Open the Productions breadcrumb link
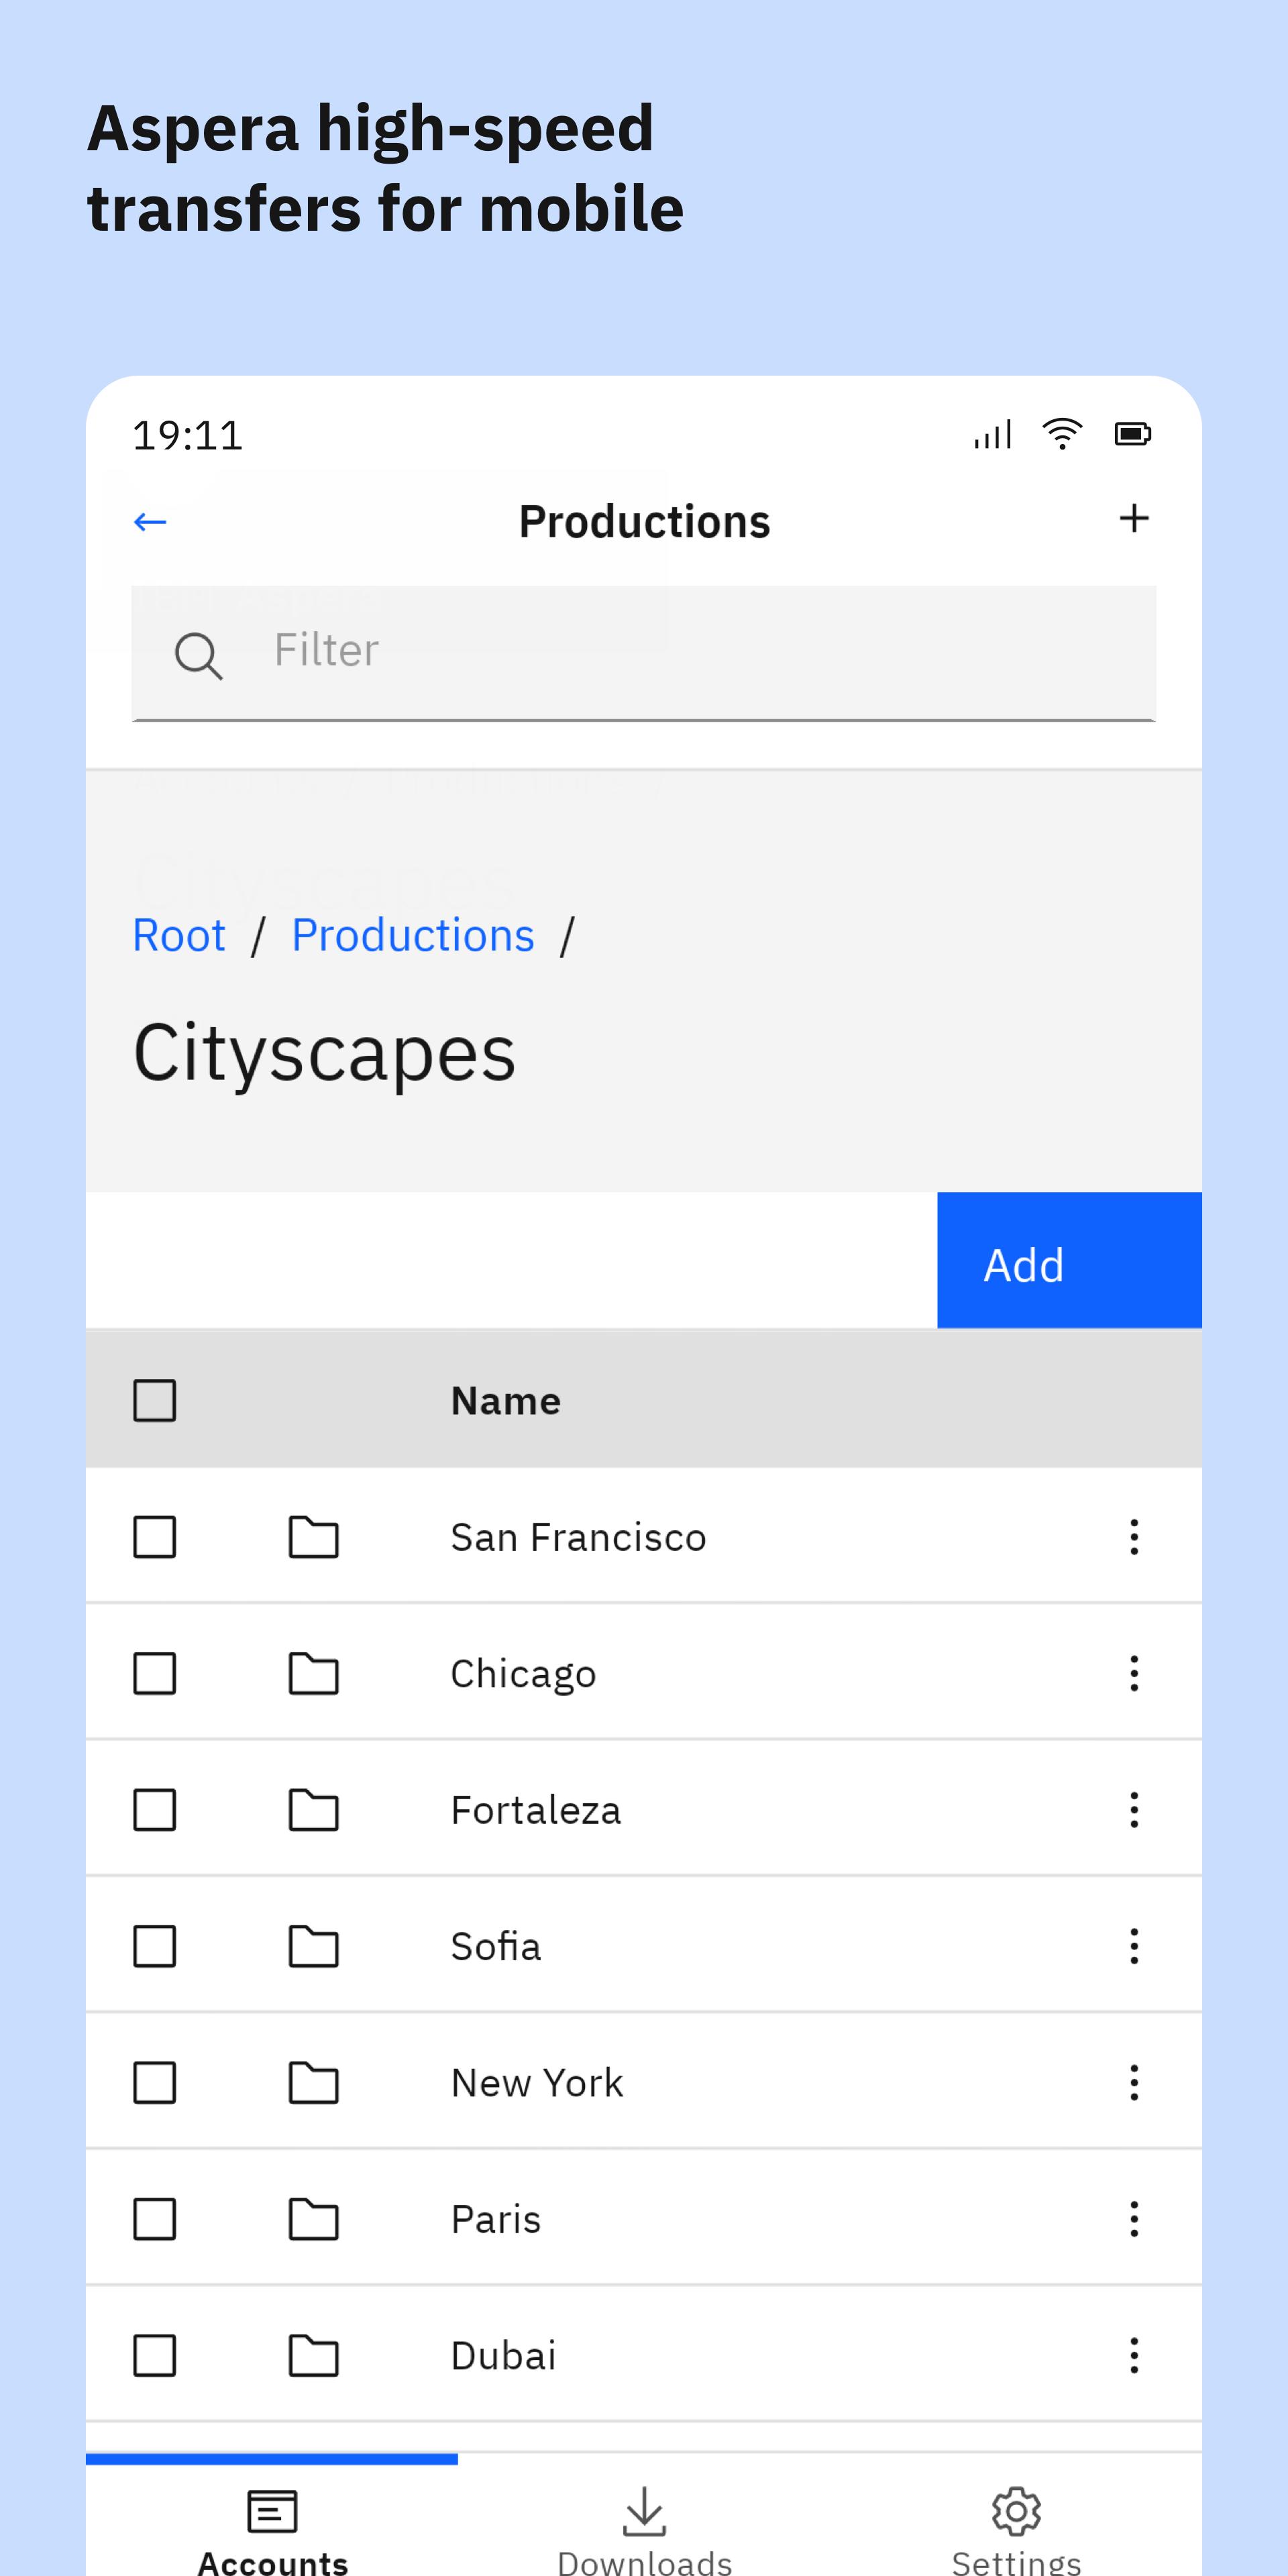Screen dimensions: 1288x2576 tap(413, 936)
